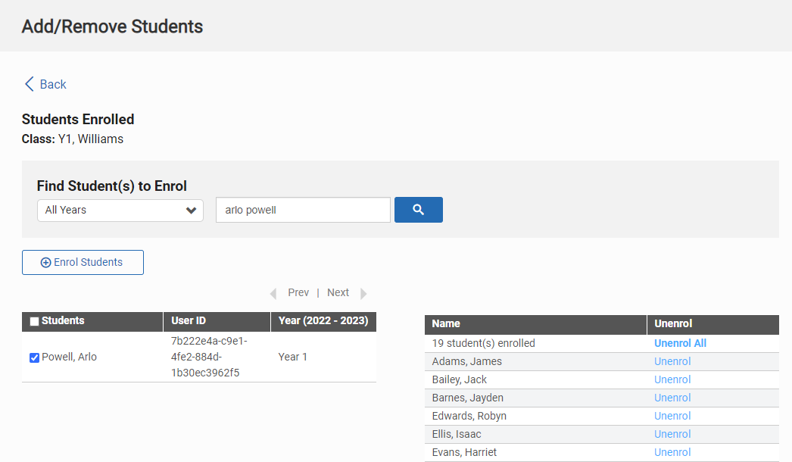Image resolution: width=792 pixels, height=462 pixels.
Task: Click the Unenrol All link
Action: pyautogui.click(x=680, y=343)
